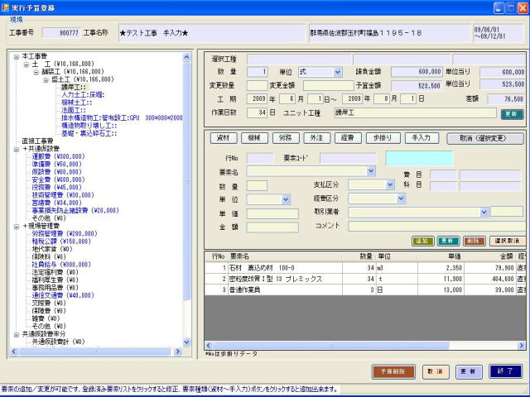Screen dimensions: 530x397
Task: Select the 経費 element type button
Action: coord(348,138)
